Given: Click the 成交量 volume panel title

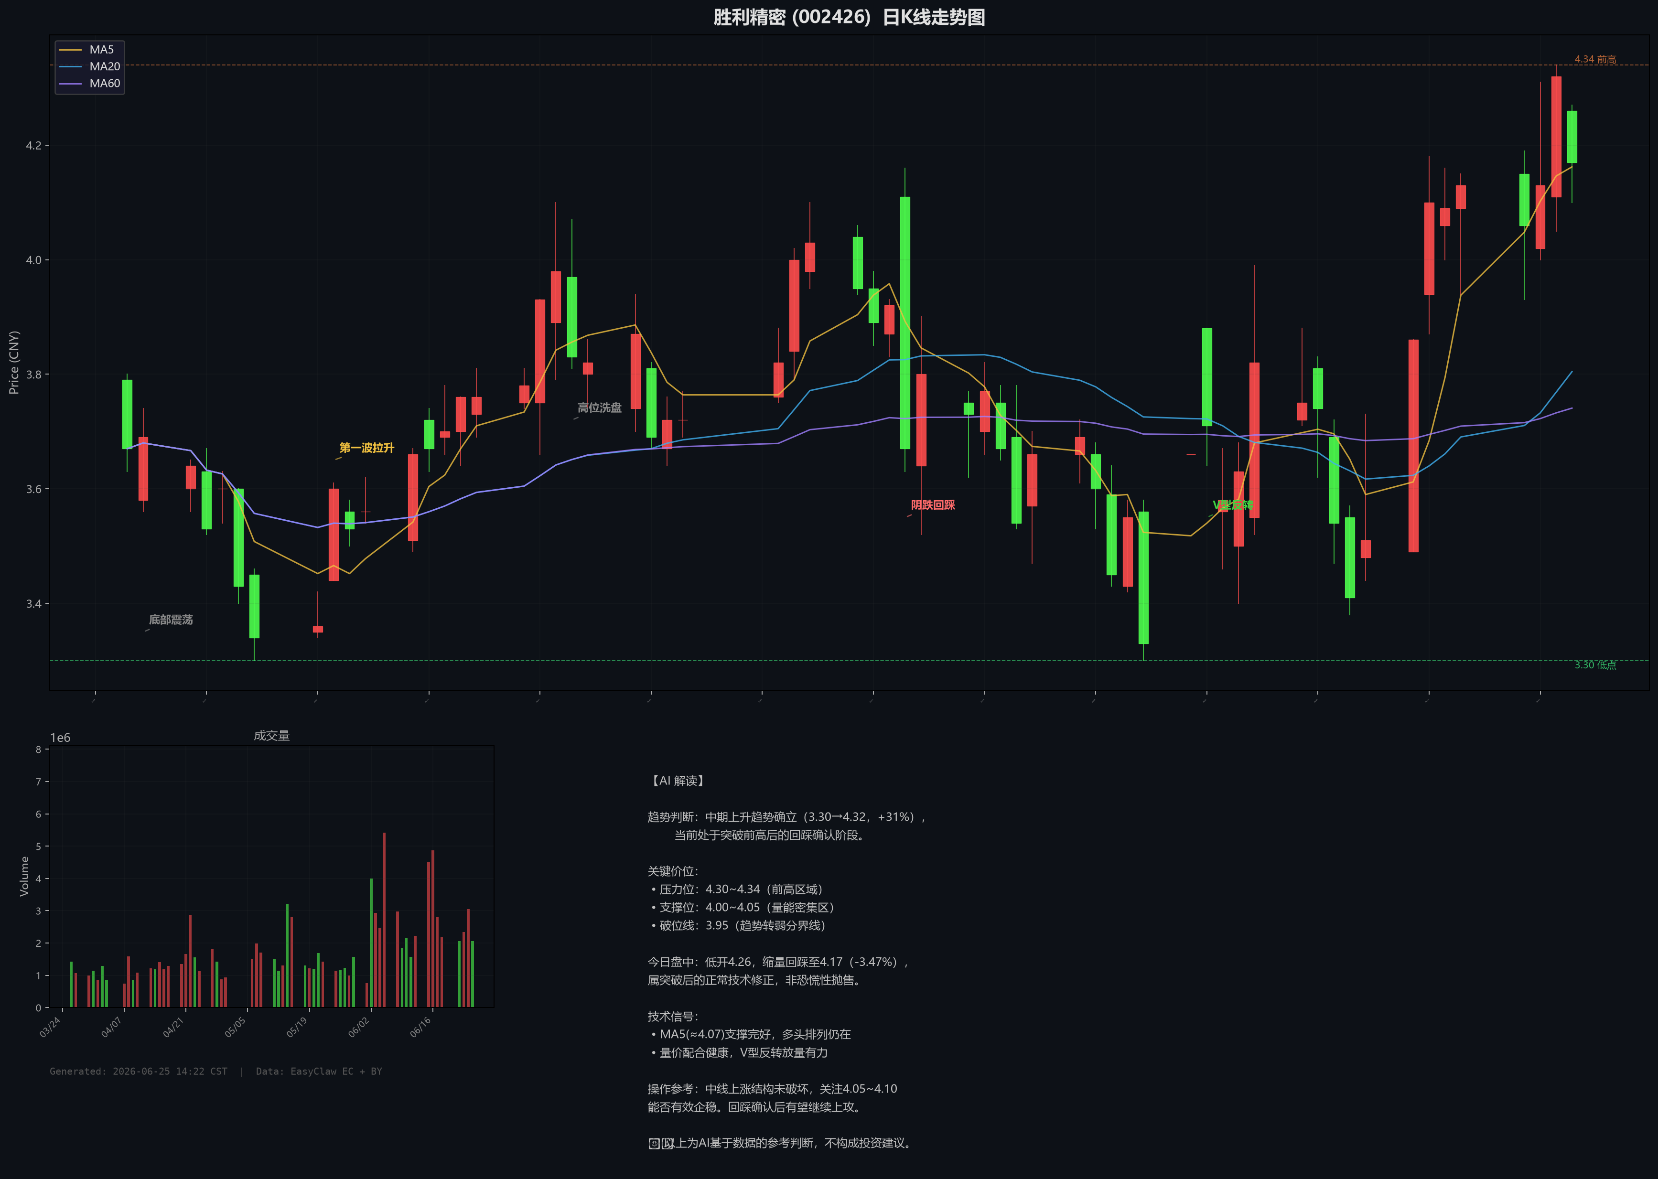Looking at the screenshot, I should point(271,735).
